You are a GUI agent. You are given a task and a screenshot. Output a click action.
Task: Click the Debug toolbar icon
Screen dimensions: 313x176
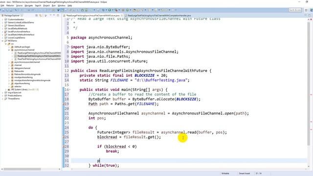pyautogui.click(x=103, y=10)
